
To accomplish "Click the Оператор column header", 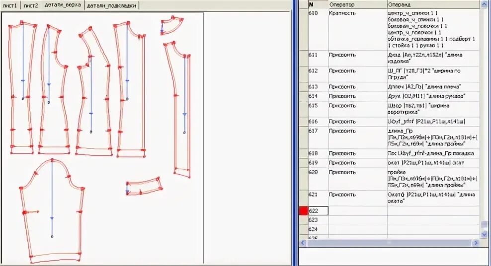I will tap(358, 4).
